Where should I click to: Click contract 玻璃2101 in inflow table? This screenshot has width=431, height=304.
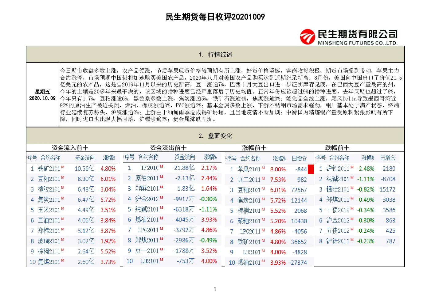point(49,241)
